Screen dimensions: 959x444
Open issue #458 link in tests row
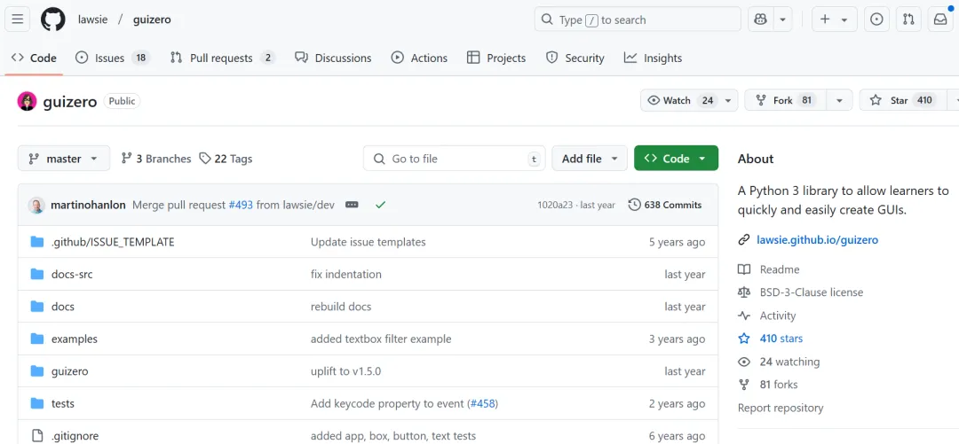pos(482,404)
